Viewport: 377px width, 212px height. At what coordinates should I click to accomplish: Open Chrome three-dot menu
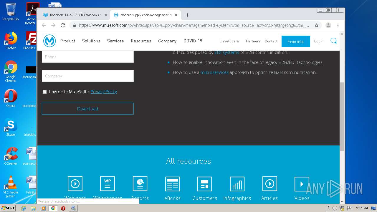tap(338, 25)
